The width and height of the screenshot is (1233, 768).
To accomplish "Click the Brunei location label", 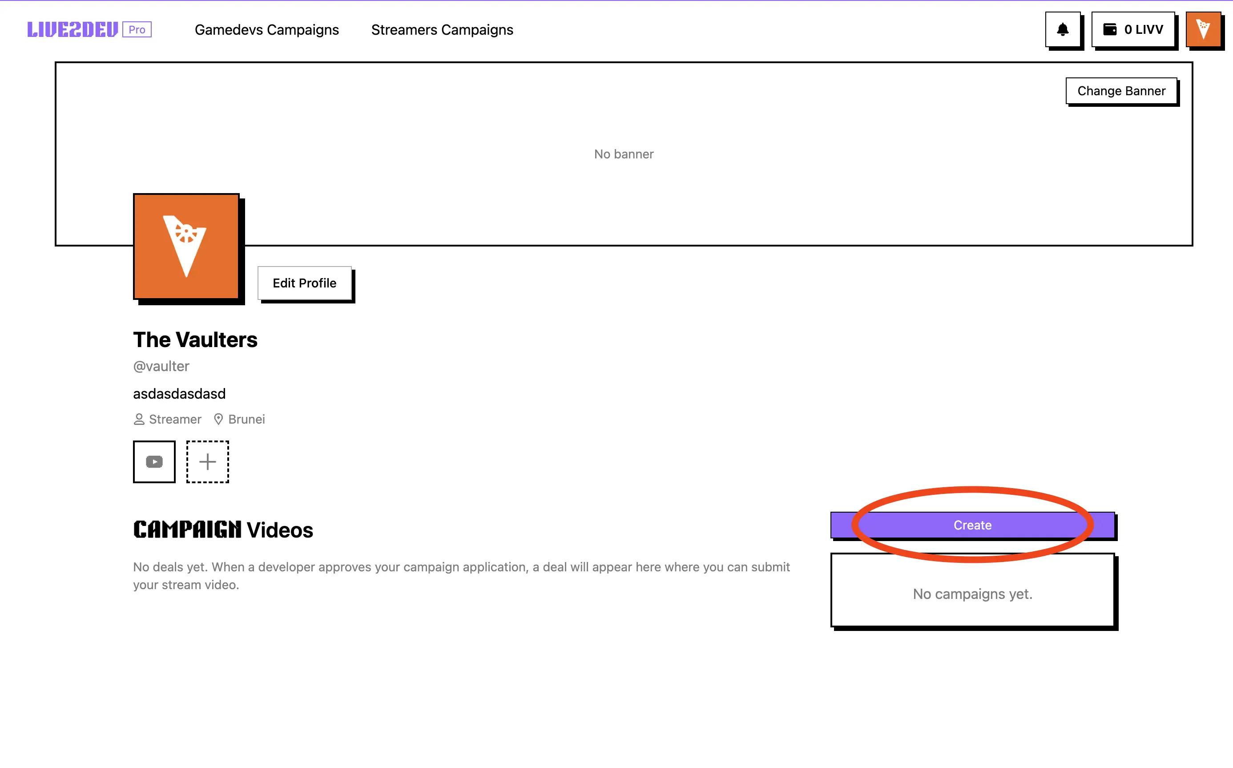I will 240,419.
